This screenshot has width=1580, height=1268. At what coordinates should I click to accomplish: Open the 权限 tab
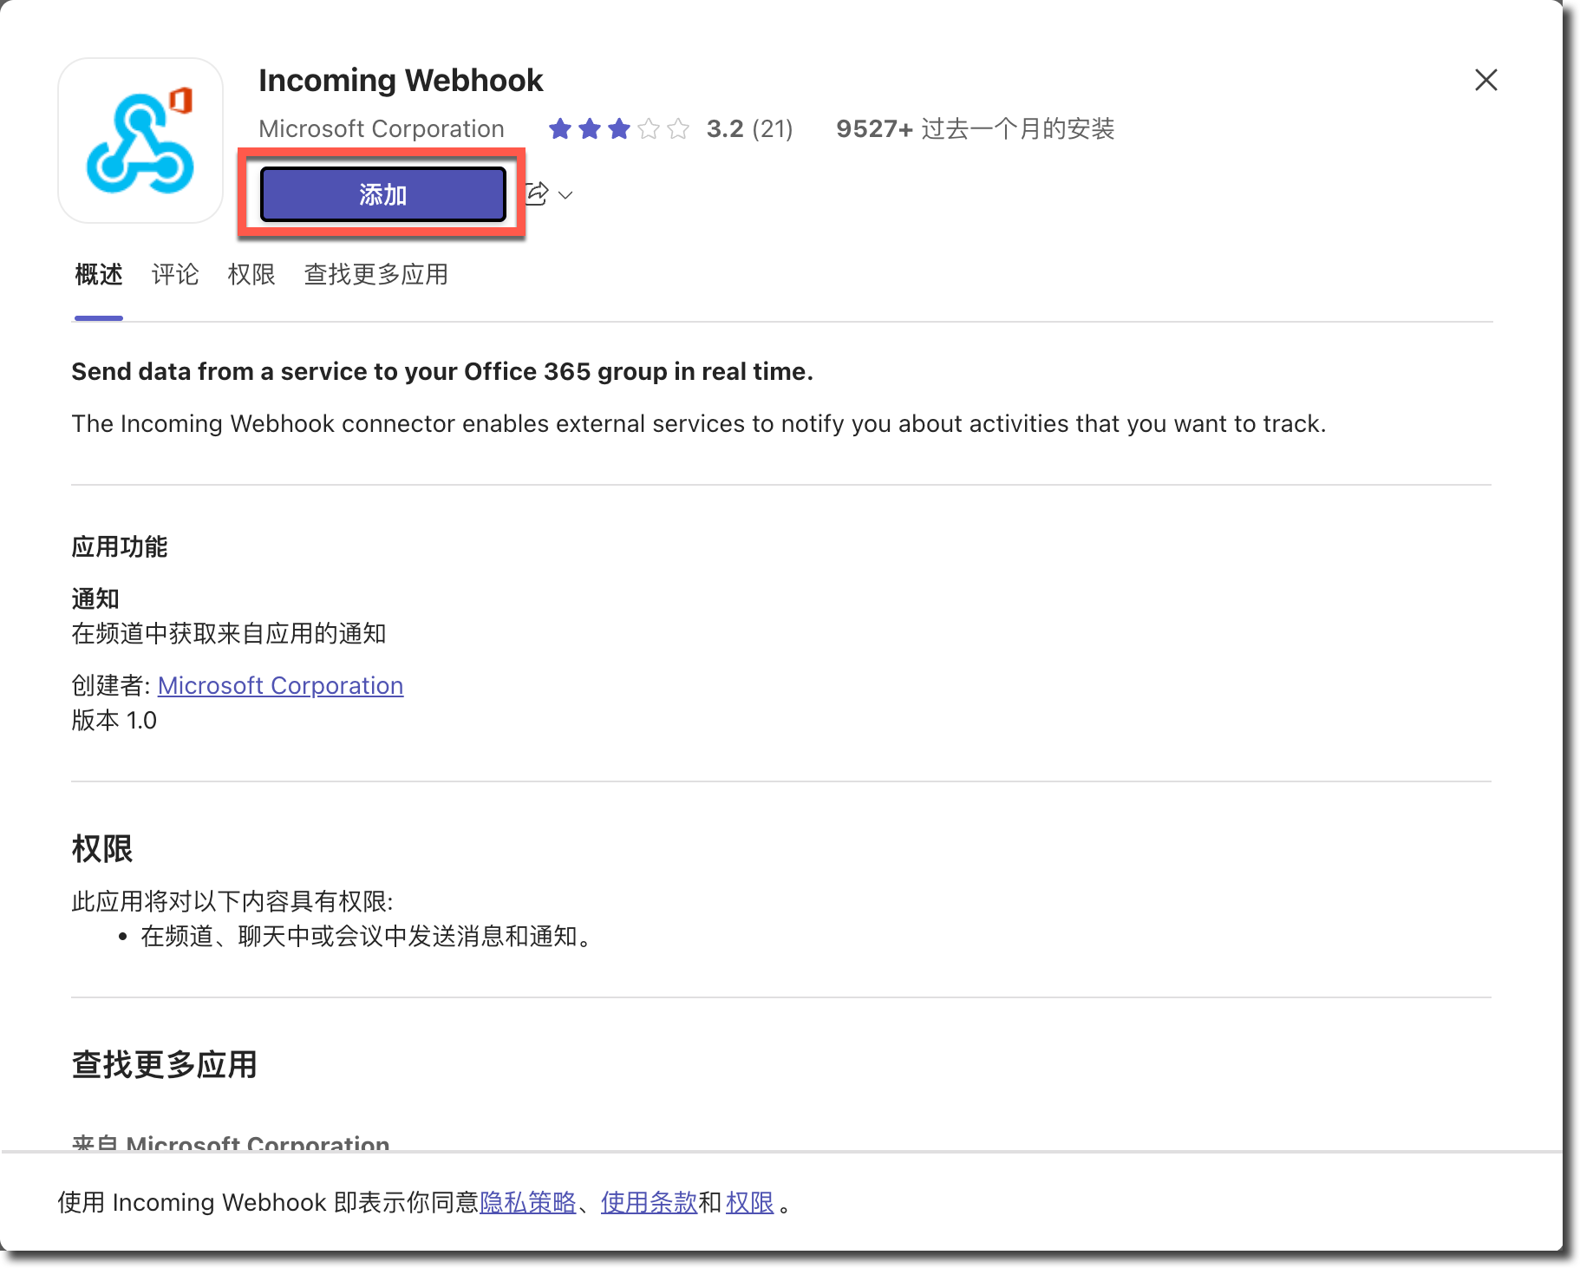click(x=251, y=275)
